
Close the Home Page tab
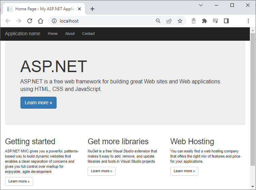coord(79,9)
